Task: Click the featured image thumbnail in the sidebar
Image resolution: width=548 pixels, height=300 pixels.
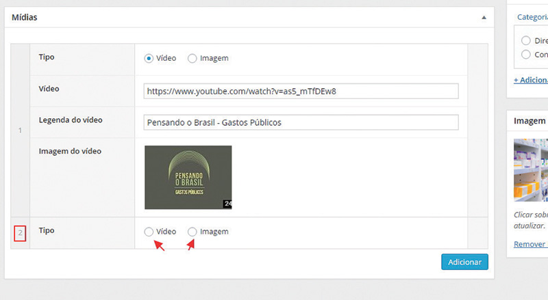Action: tap(531, 169)
